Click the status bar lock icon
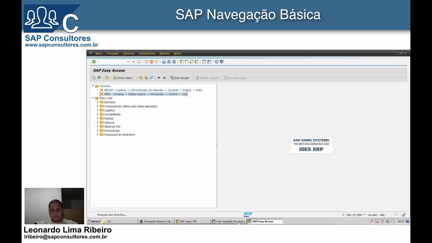The image size is (432, 243). (404, 215)
